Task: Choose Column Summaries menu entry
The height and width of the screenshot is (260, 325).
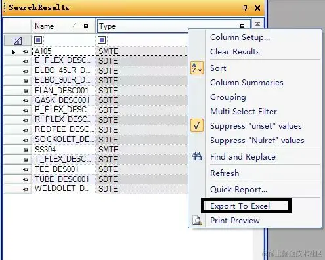Action: 247,83
